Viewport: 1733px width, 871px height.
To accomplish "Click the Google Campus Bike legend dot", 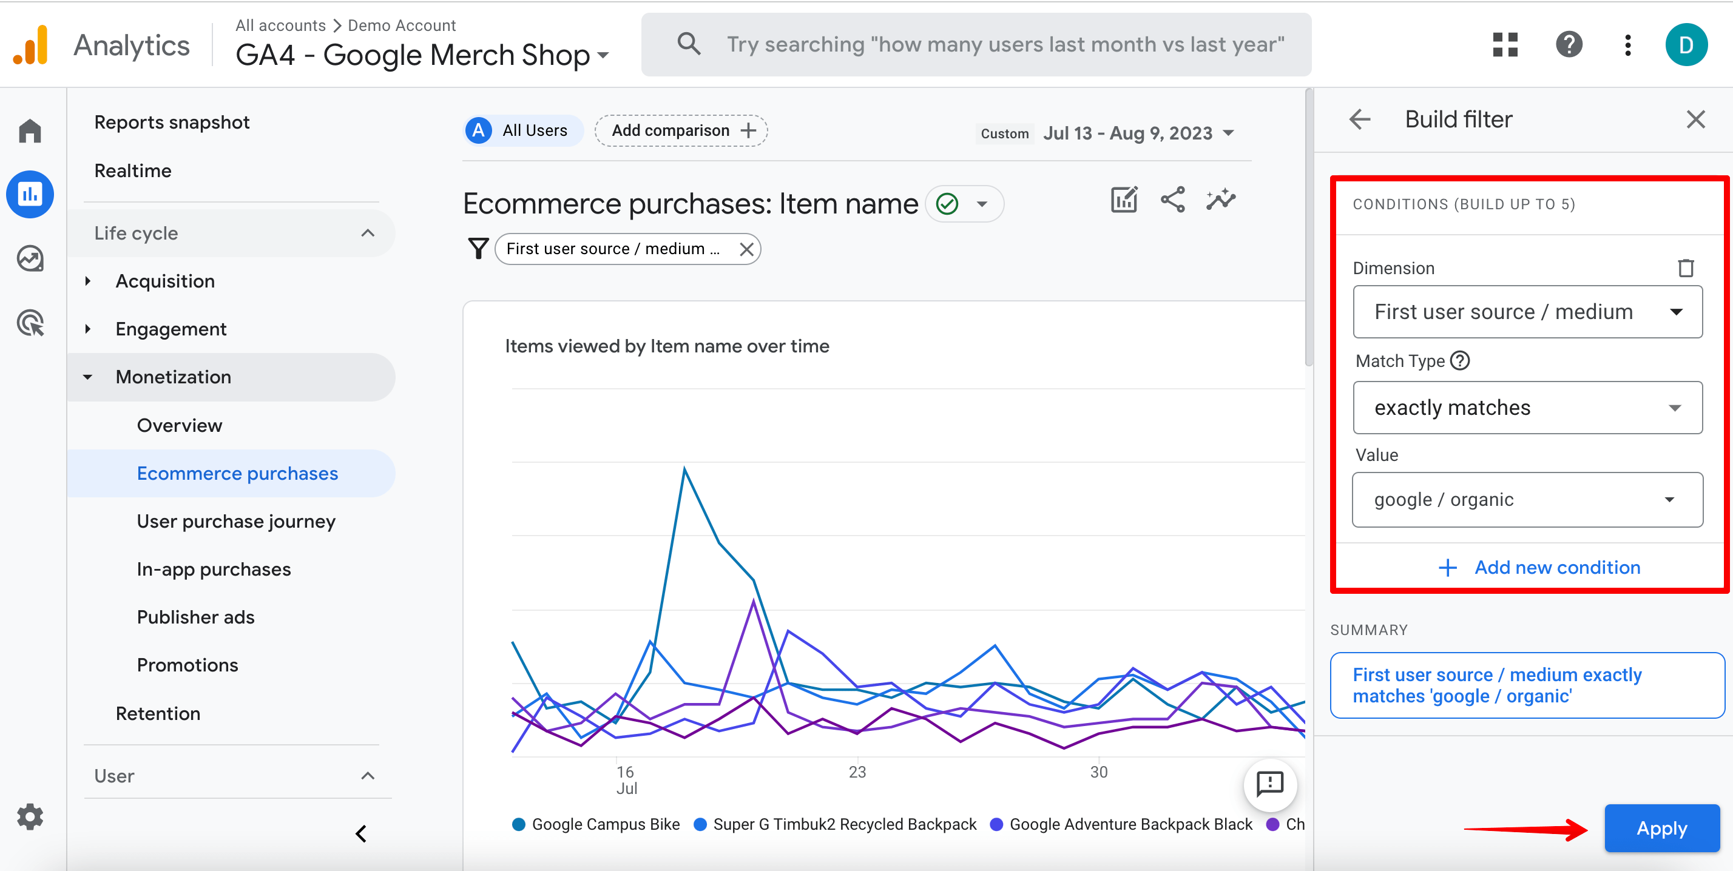I will (518, 824).
